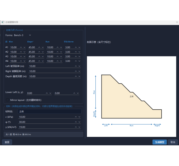Click the slope profile preview diagram
The image size is (179, 166).
(131, 97)
